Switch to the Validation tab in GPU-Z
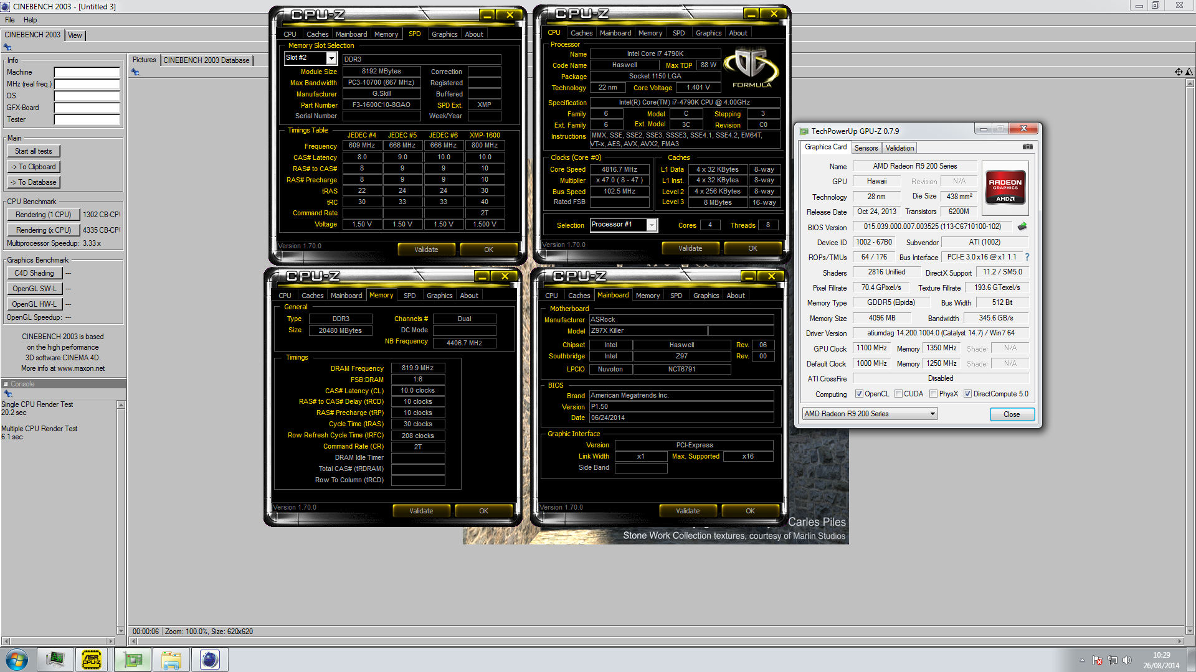The height and width of the screenshot is (672, 1196). click(899, 148)
